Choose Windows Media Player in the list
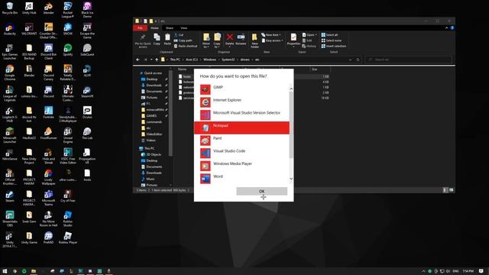The width and height of the screenshot is (489, 275). 241,166
